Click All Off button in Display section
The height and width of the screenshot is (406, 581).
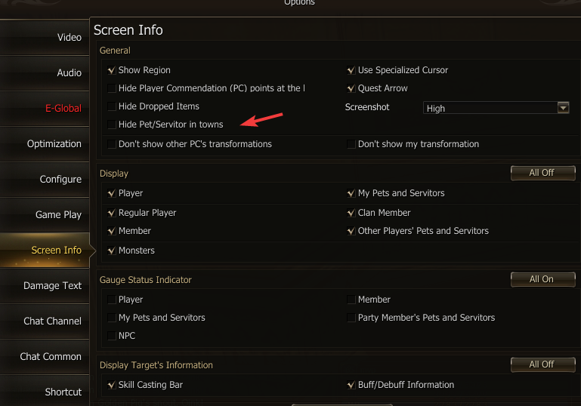click(x=541, y=173)
